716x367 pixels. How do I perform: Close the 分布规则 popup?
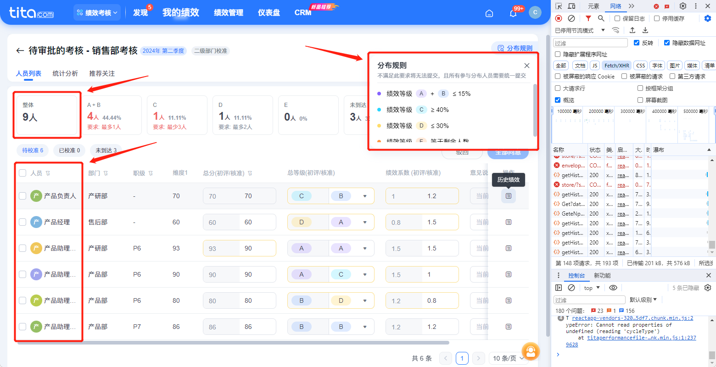tap(527, 66)
